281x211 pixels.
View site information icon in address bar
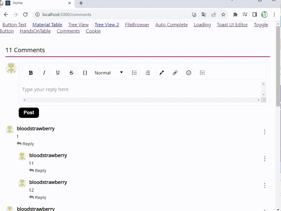click(x=37, y=14)
